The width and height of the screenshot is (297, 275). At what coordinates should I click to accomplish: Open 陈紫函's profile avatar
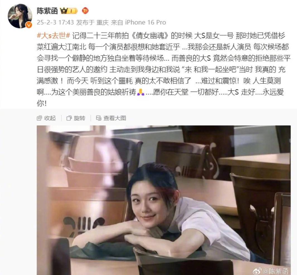coord(20,16)
